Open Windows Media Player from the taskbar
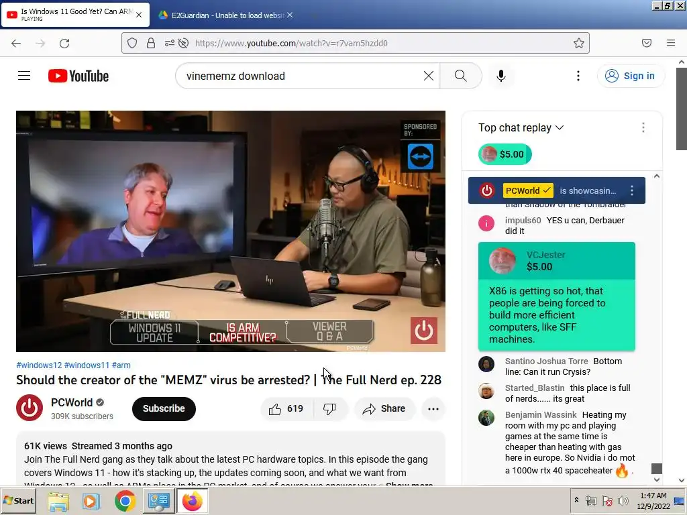The width and height of the screenshot is (687, 515). [91, 501]
